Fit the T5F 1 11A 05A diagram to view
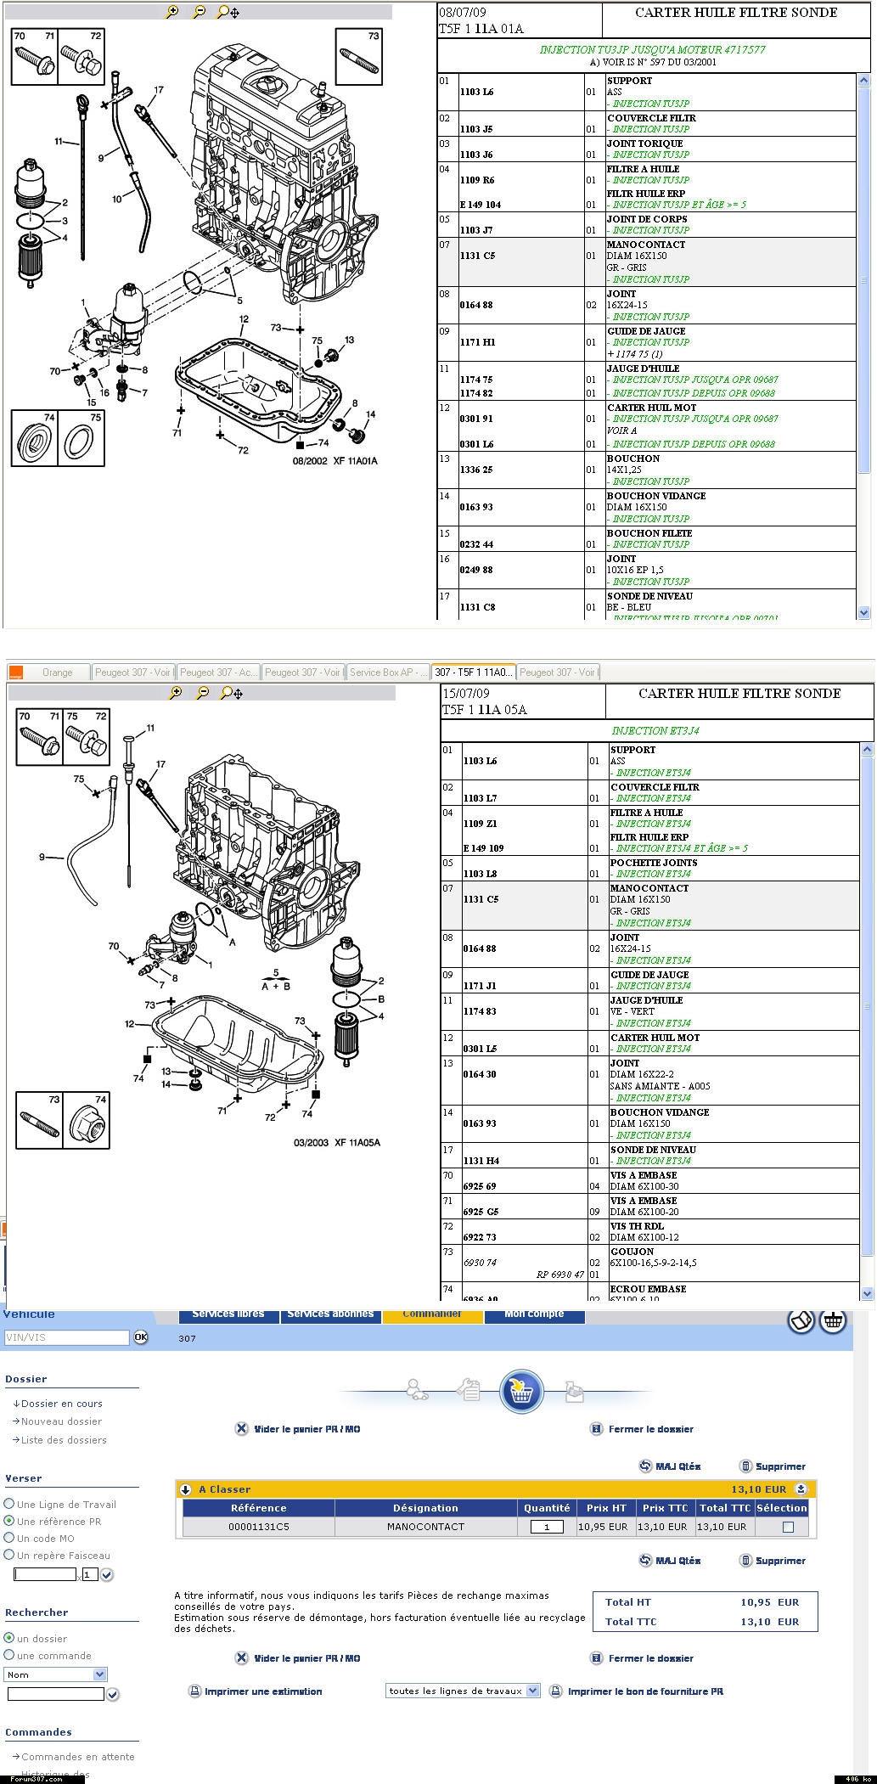The image size is (877, 1784). click(231, 693)
